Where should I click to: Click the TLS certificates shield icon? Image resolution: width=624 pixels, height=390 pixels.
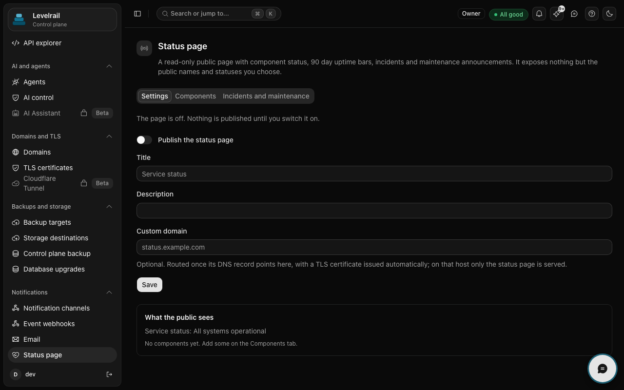tap(16, 168)
